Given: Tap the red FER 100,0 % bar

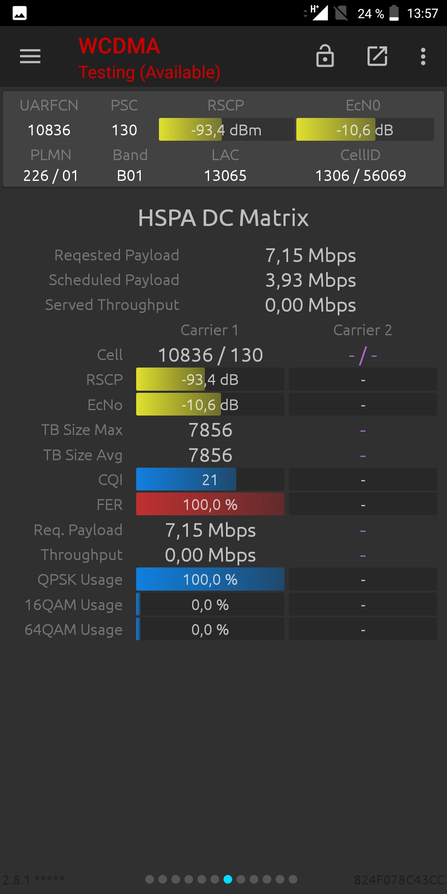Looking at the screenshot, I should pos(210,504).
